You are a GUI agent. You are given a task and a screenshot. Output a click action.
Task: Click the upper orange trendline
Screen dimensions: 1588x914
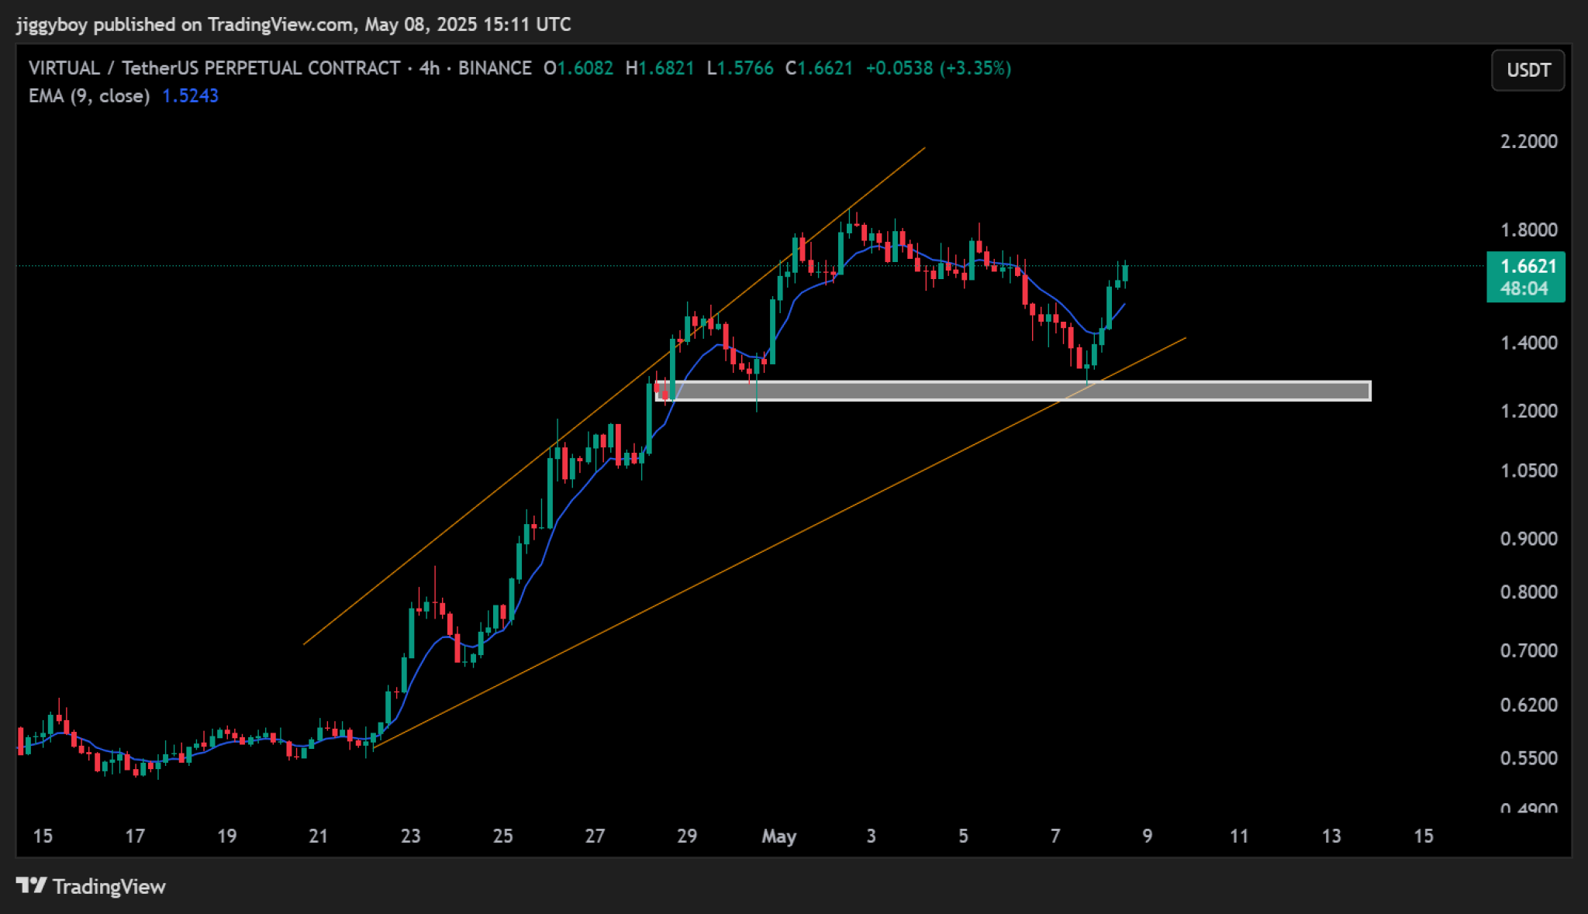[614, 395]
